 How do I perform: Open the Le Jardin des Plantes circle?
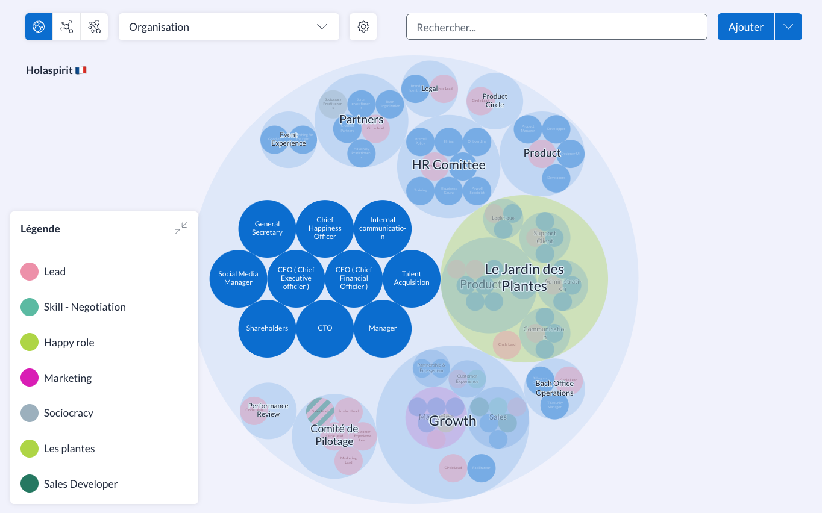[524, 278]
